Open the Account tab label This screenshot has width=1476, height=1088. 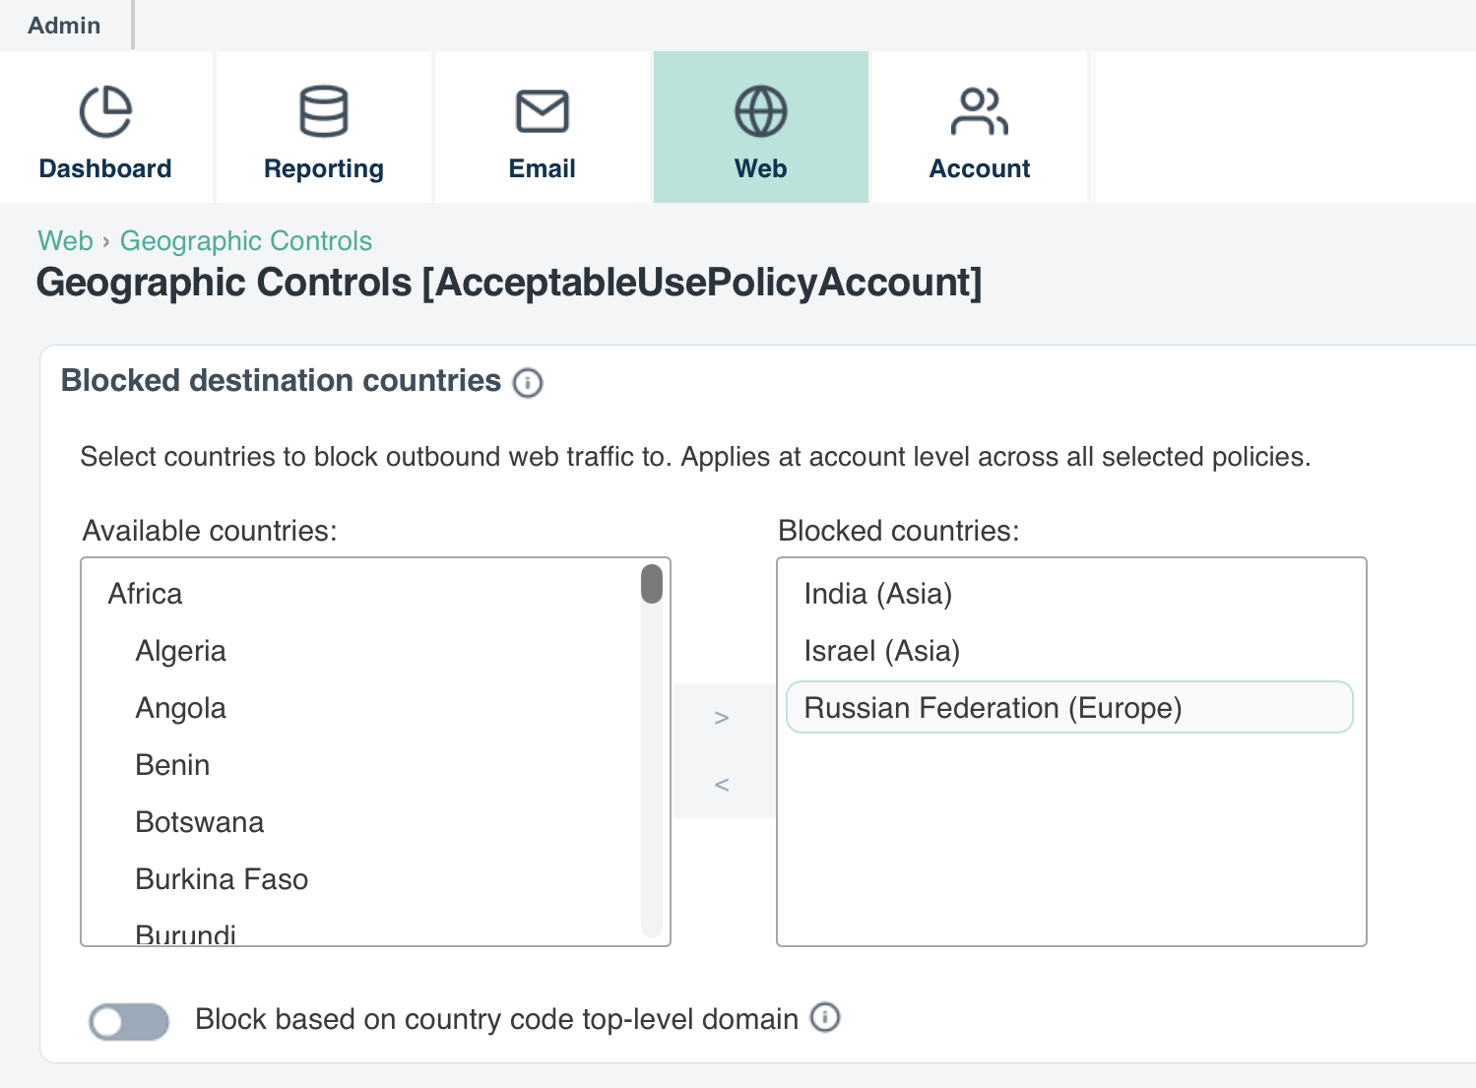(980, 168)
